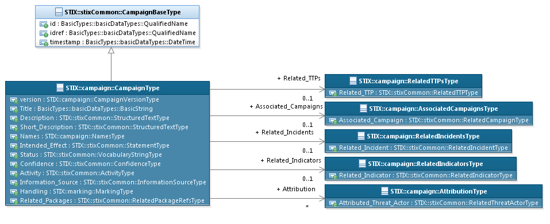The width and height of the screenshot is (550, 224).
Task: Click the property icon beside Confidence attribute
Action: 14,164
